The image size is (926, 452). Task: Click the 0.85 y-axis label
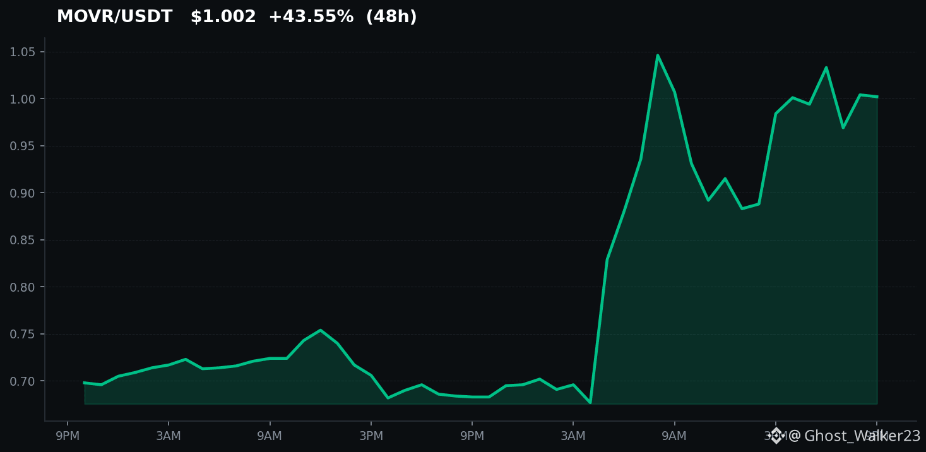(x=23, y=240)
